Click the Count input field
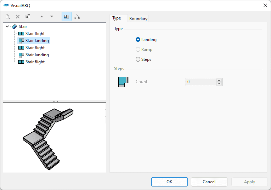This screenshot has width=271, height=190. pos(201,82)
